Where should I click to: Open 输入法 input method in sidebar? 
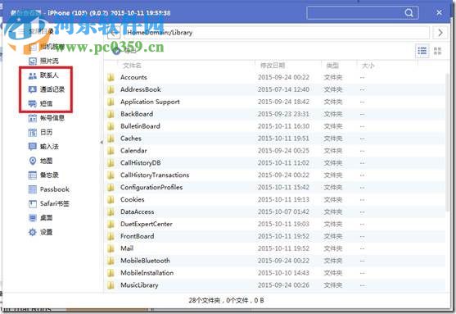click(43, 146)
